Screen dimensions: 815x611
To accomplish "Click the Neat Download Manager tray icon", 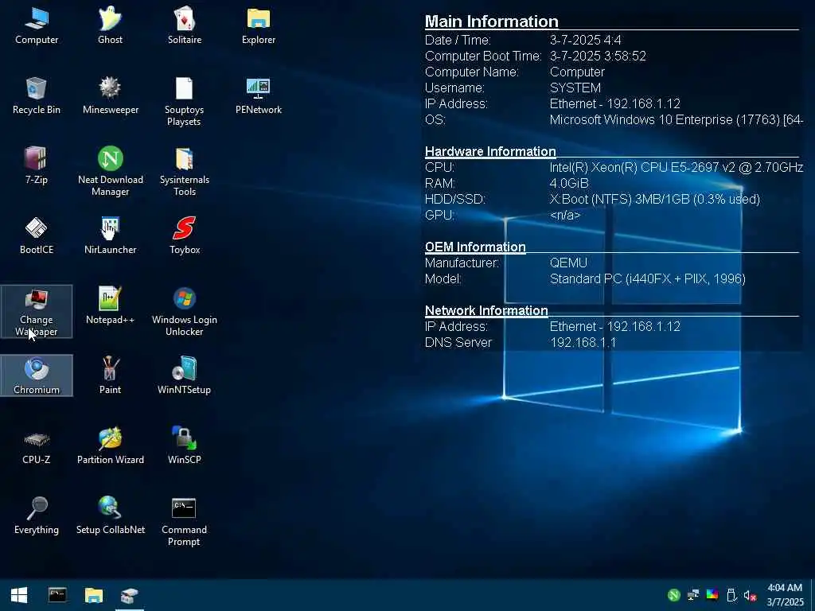I will 673,595.
